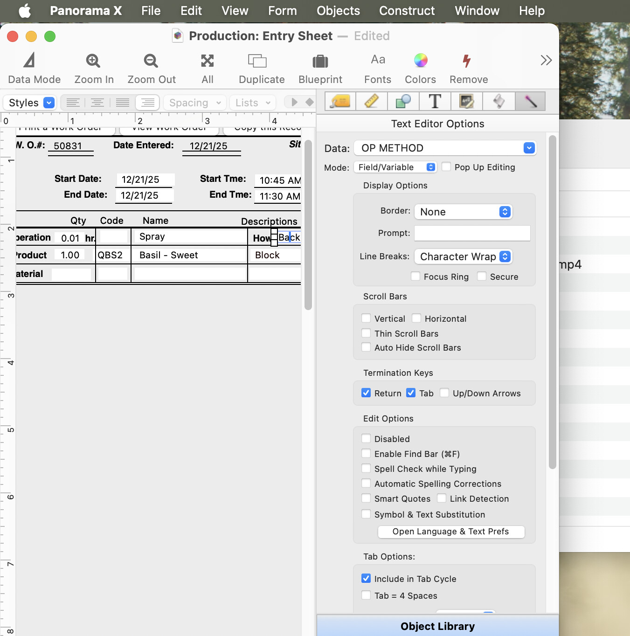Image resolution: width=630 pixels, height=636 pixels.
Task: Open the ruler measurement panel tab
Action: pos(371,101)
